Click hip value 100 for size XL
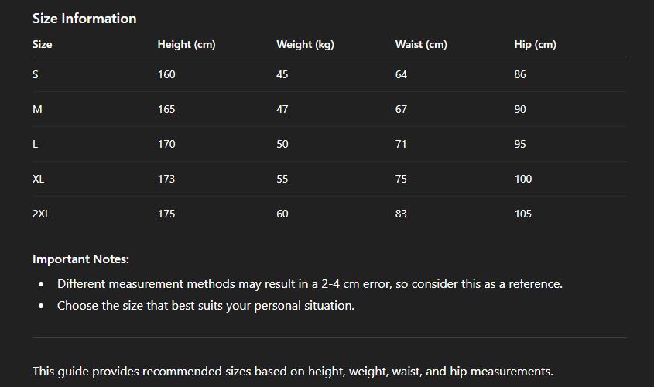This screenshot has height=387, width=654. coord(523,179)
